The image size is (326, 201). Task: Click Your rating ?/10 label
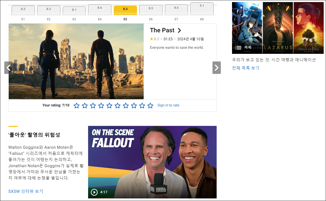coord(56,105)
